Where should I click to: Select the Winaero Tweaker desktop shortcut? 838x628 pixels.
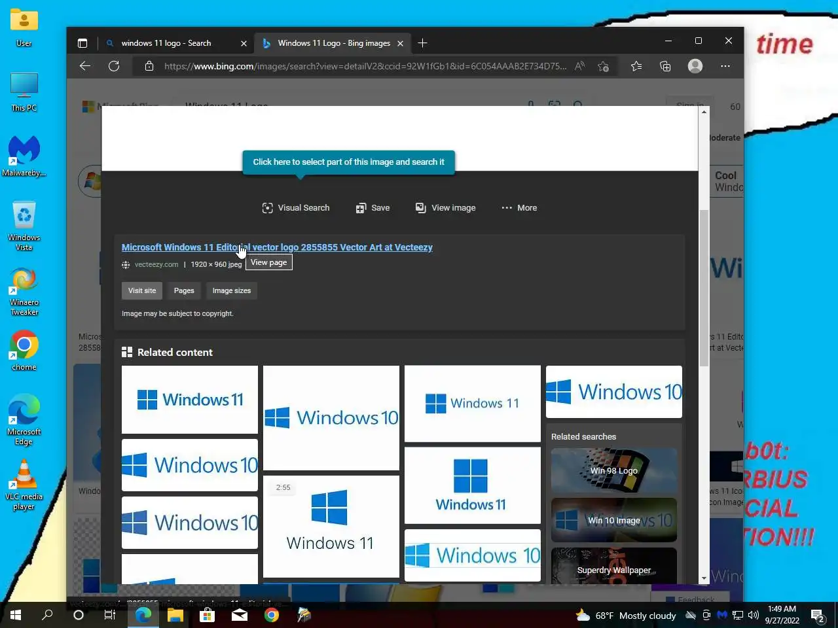24,292
